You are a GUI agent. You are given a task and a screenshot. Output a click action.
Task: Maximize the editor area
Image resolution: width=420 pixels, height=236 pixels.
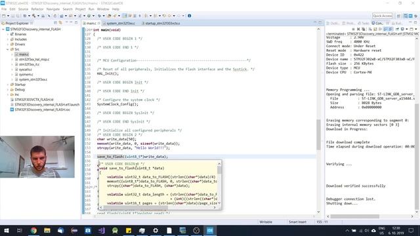point(320,23)
